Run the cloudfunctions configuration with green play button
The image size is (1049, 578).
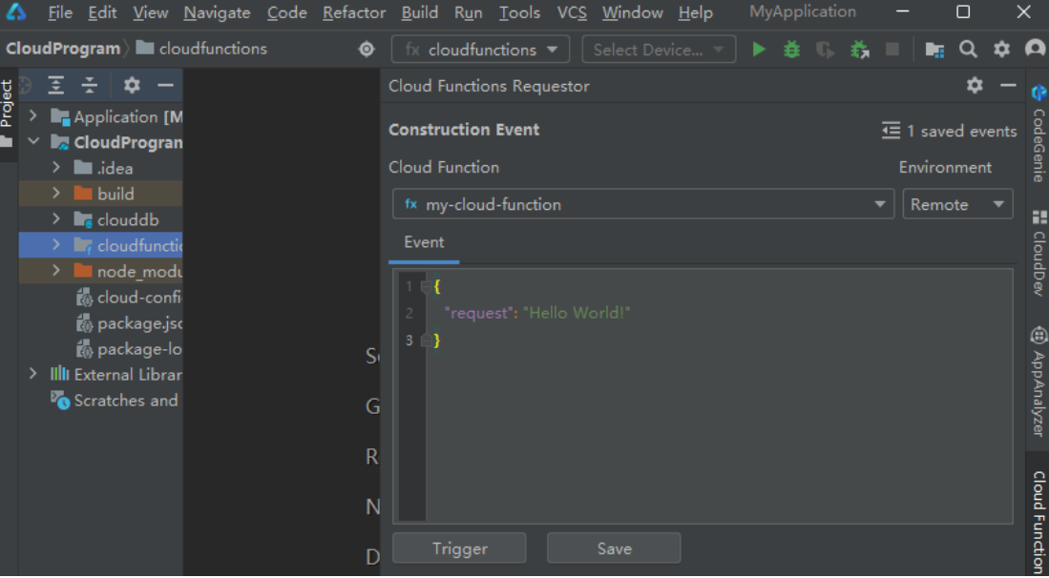tap(759, 50)
